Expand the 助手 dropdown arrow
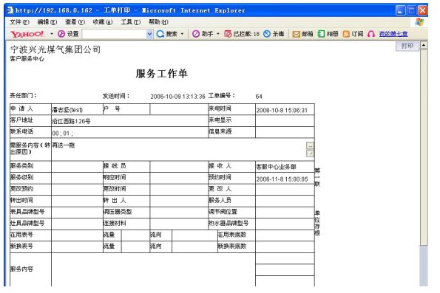 (x=218, y=34)
